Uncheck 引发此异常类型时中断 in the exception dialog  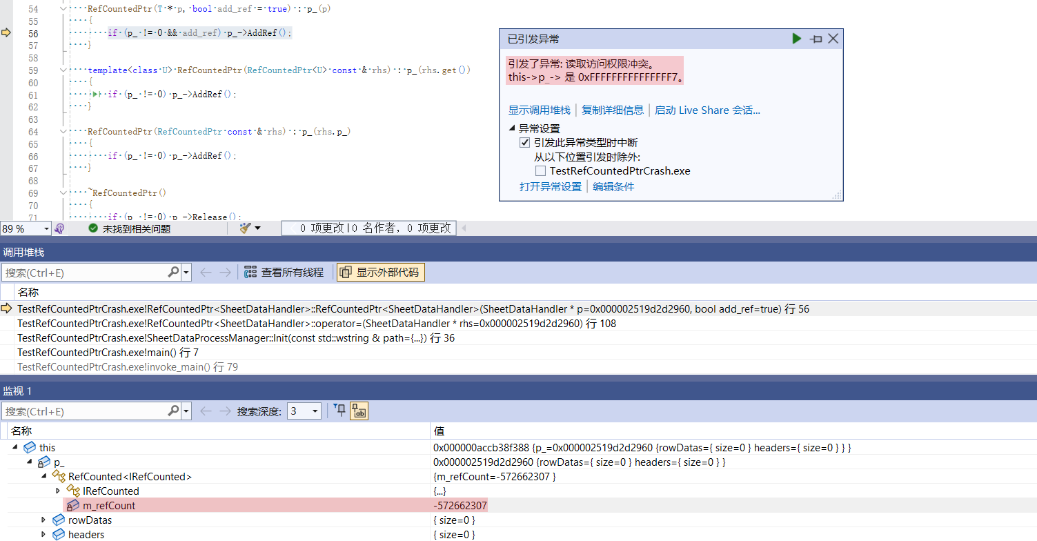525,142
